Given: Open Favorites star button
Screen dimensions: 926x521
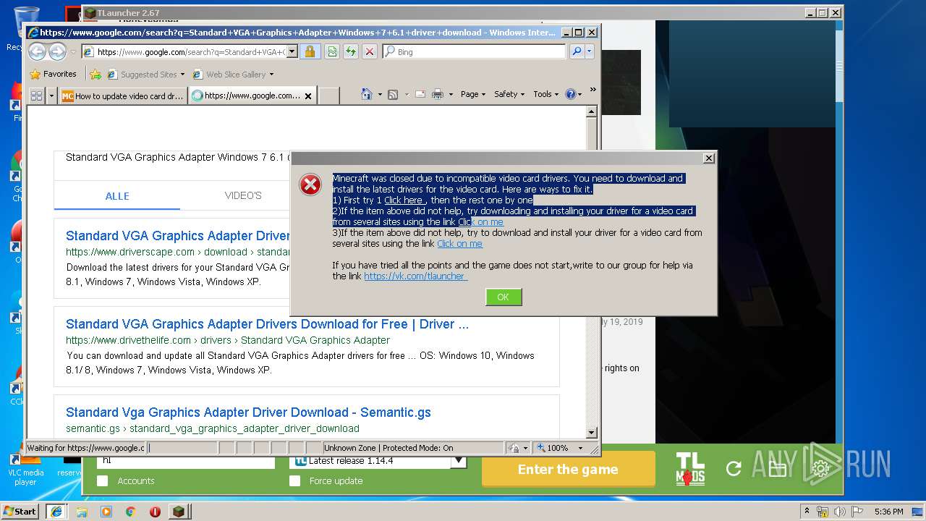Looking at the screenshot, I should [53, 74].
